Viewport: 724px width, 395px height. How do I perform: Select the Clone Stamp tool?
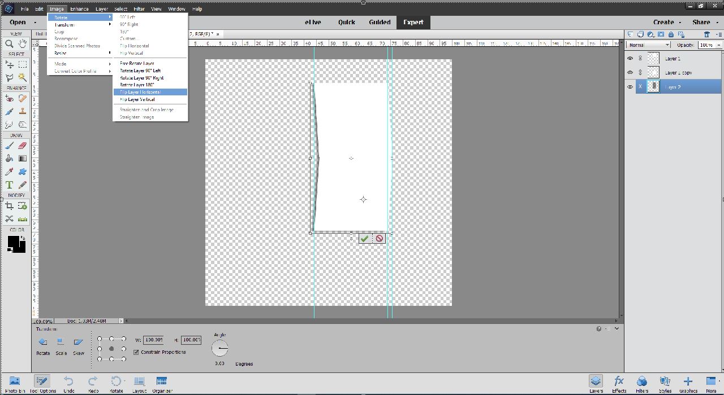pos(22,112)
